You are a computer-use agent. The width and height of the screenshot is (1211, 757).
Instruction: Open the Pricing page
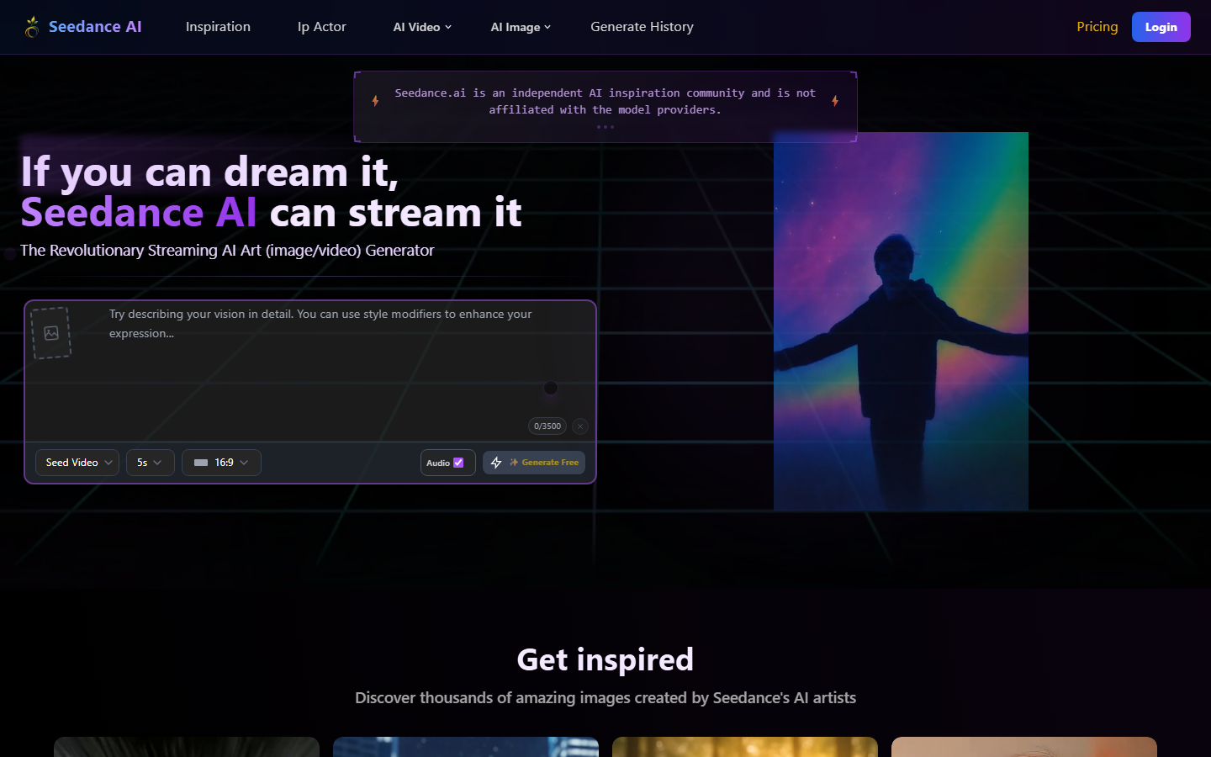pos(1097,26)
